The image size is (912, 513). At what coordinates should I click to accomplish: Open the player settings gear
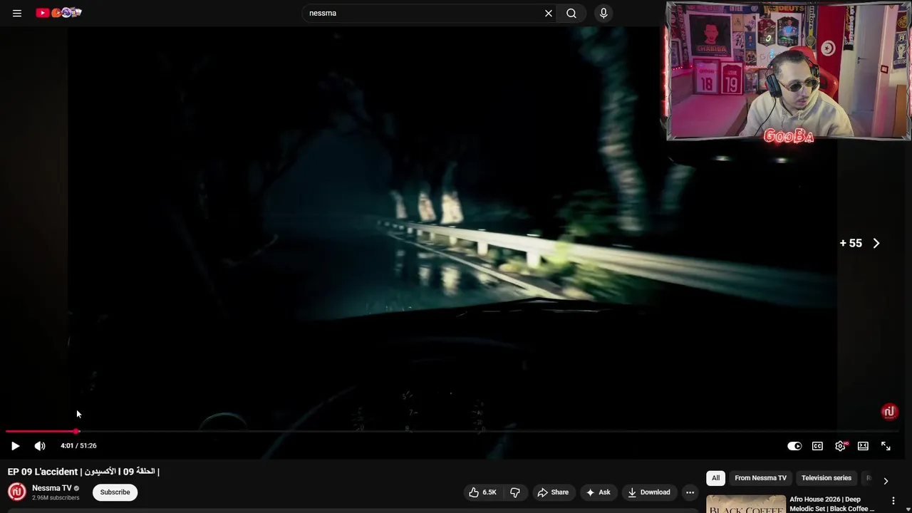tap(841, 446)
